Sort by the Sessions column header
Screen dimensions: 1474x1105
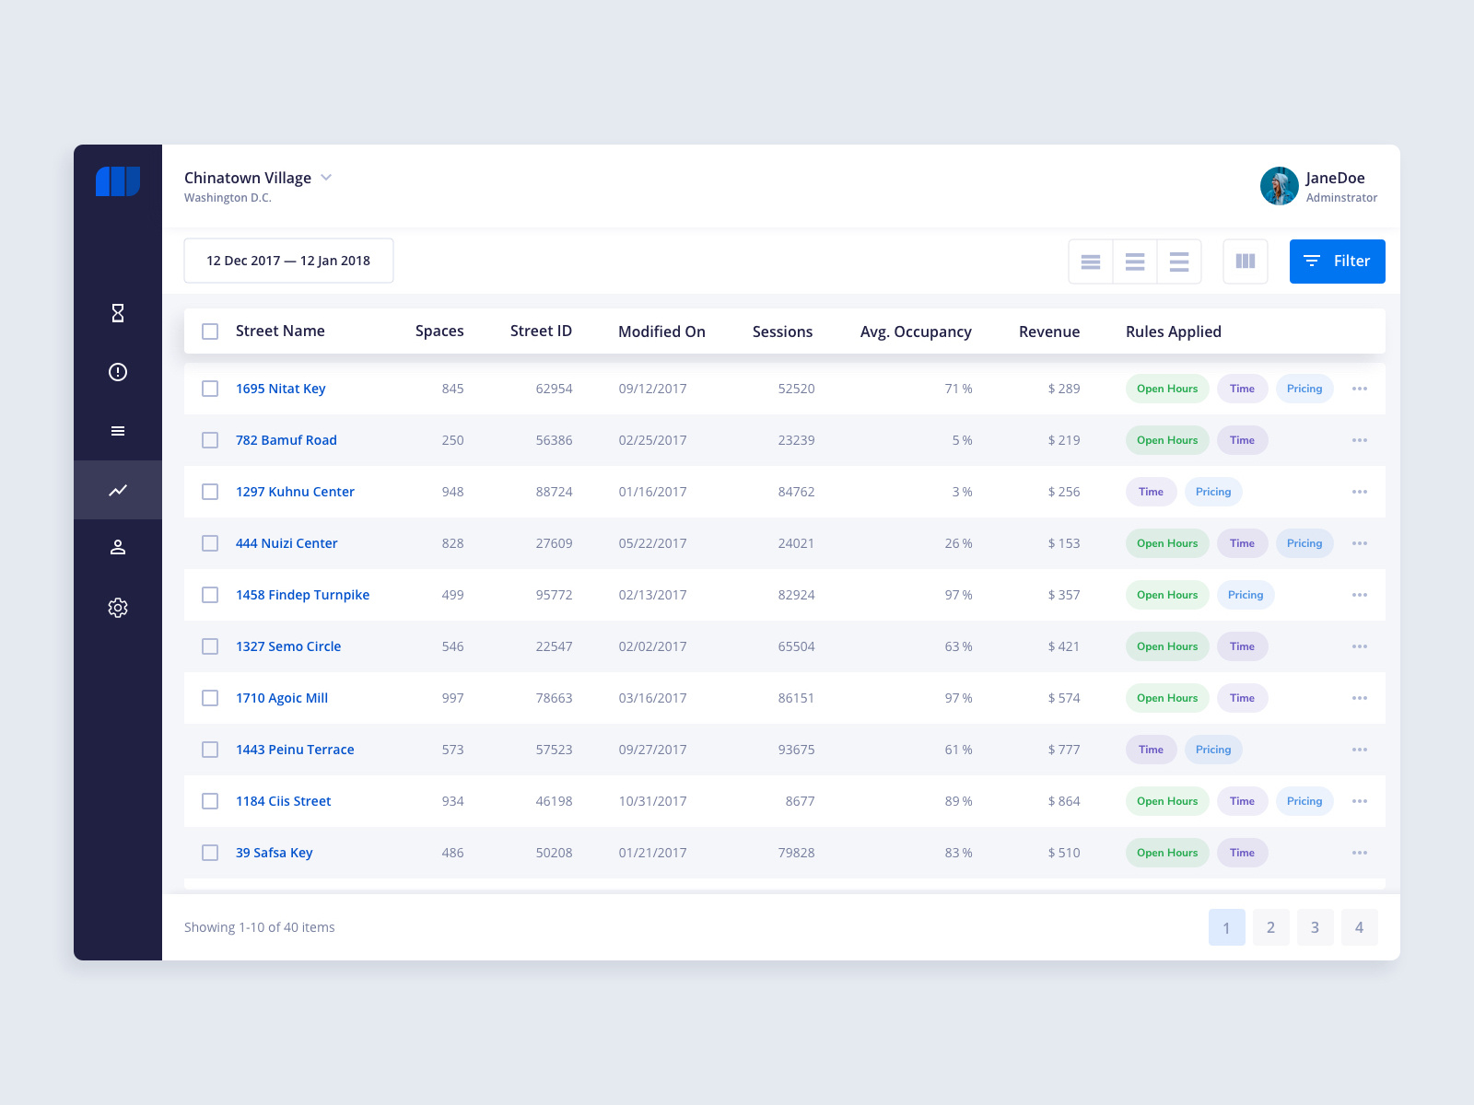(782, 331)
